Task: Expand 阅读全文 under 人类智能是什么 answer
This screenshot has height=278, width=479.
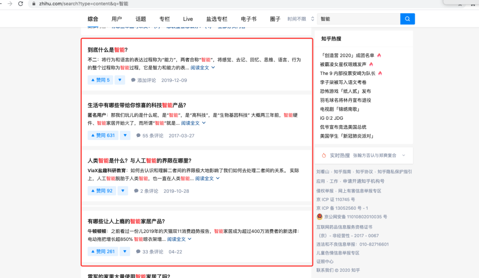Action: pyautogui.click(x=207, y=178)
